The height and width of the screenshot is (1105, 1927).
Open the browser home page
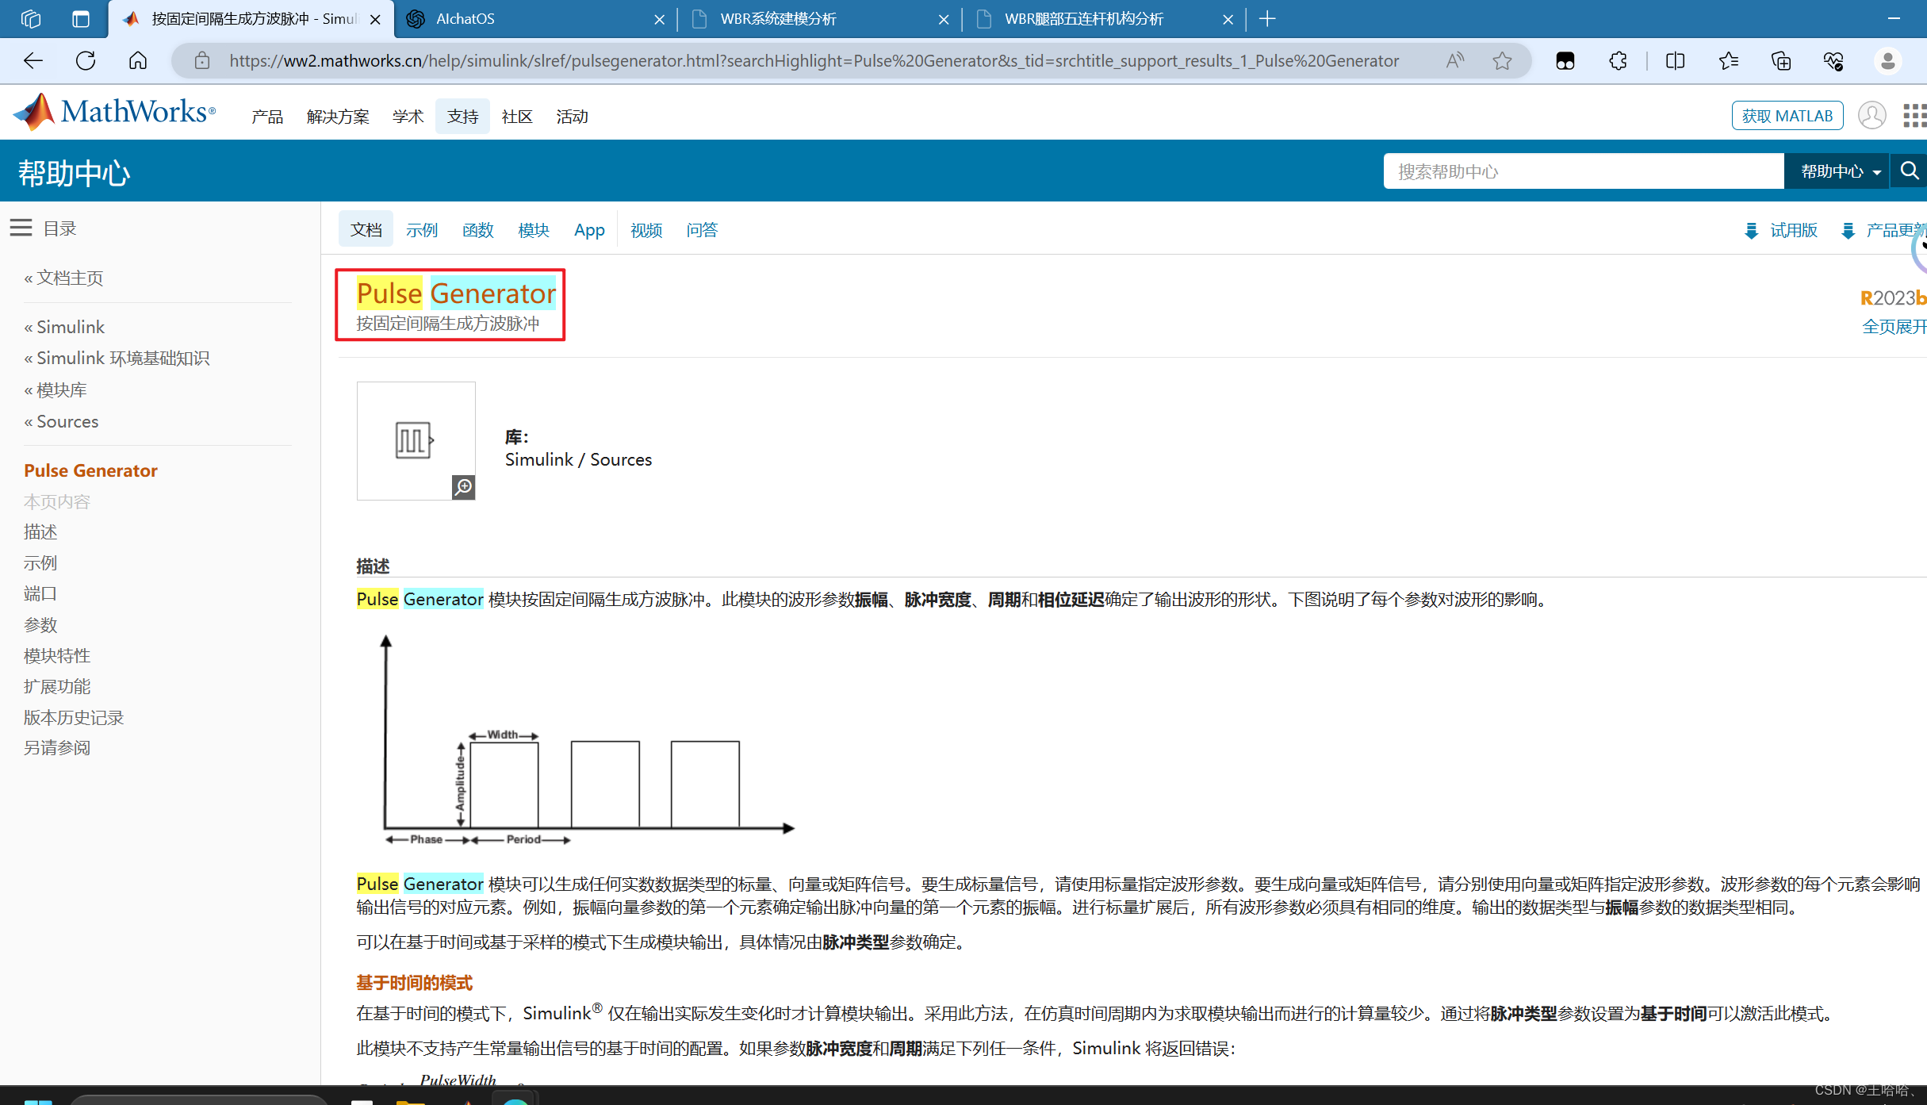click(x=138, y=61)
